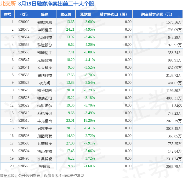
Task: Click closing price 27.00 for 九菱科技
Action: (70, 143)
